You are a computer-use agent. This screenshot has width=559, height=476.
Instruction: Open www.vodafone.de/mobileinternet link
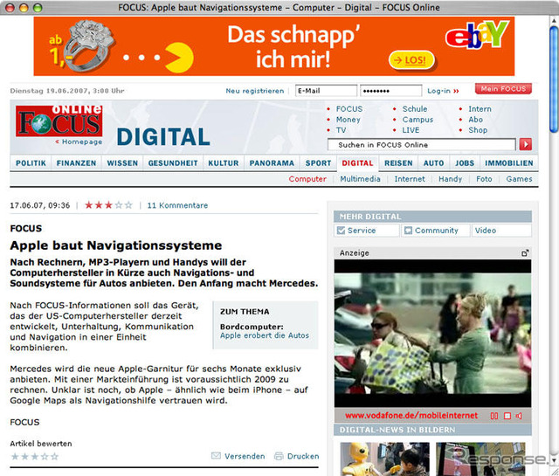pos(411,416)
